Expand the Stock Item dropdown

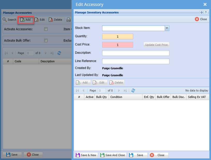[x=167, y=28]
